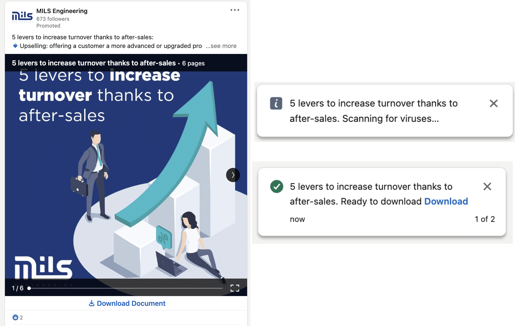Click the download icon beside Download Document
515x326 pixels.
[x=91, y=303]
